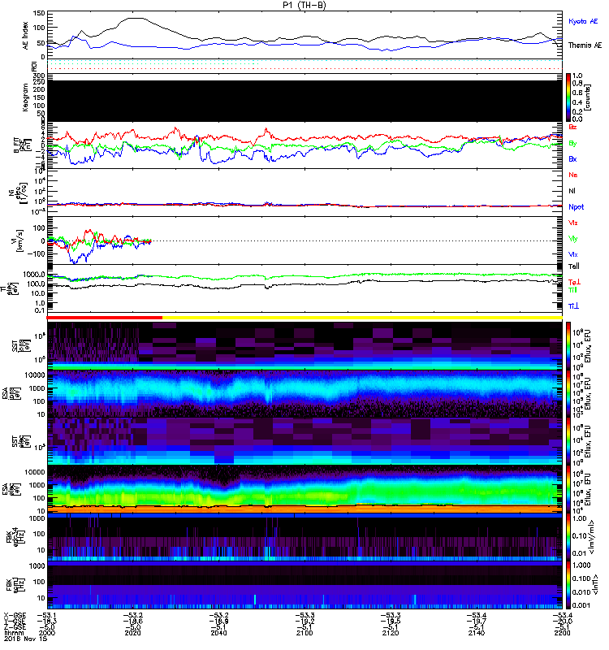Click the "[counts]" color bar label
Image resolution: width=609 pixels, height=650 pixels.
588,97
